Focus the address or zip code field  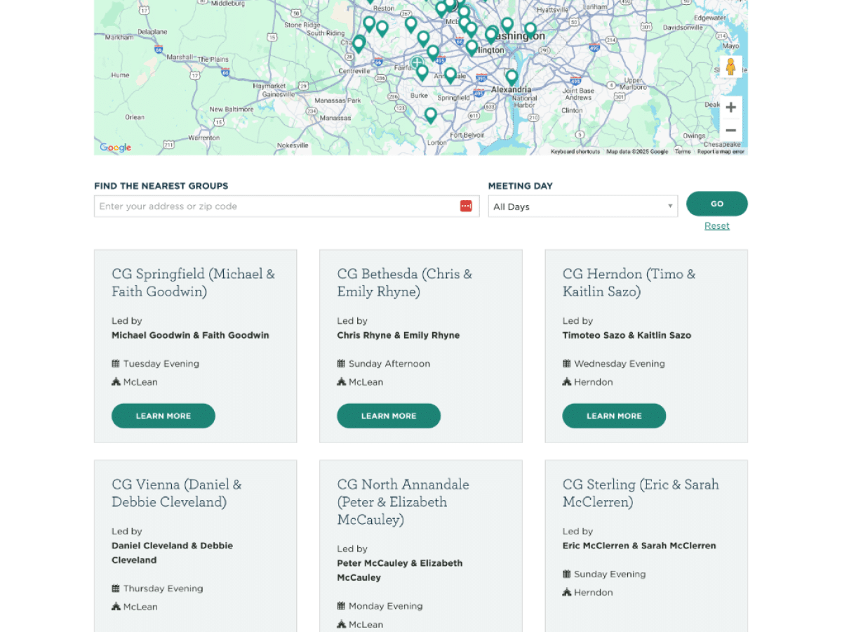pyautogui.click(x=277, y=206)
